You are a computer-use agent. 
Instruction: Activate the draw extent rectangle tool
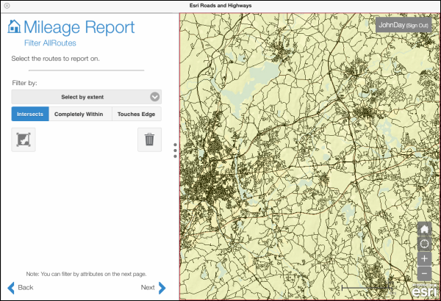[24, 139]
